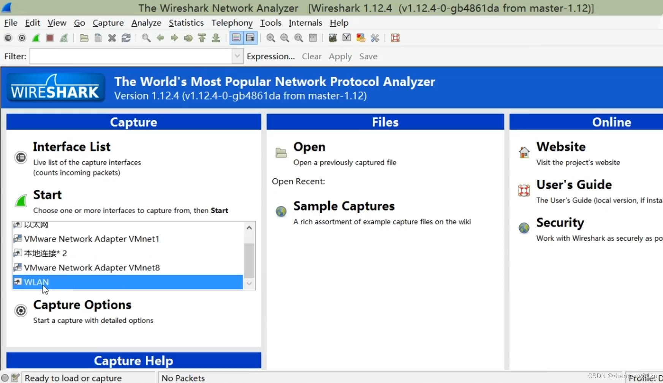This screenshot has width=663, height=383.
Task: Open the Internals menu
Action: tap(305, 23)
